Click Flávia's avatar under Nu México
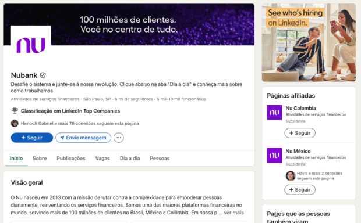361x223 pixels. [291, 176]
